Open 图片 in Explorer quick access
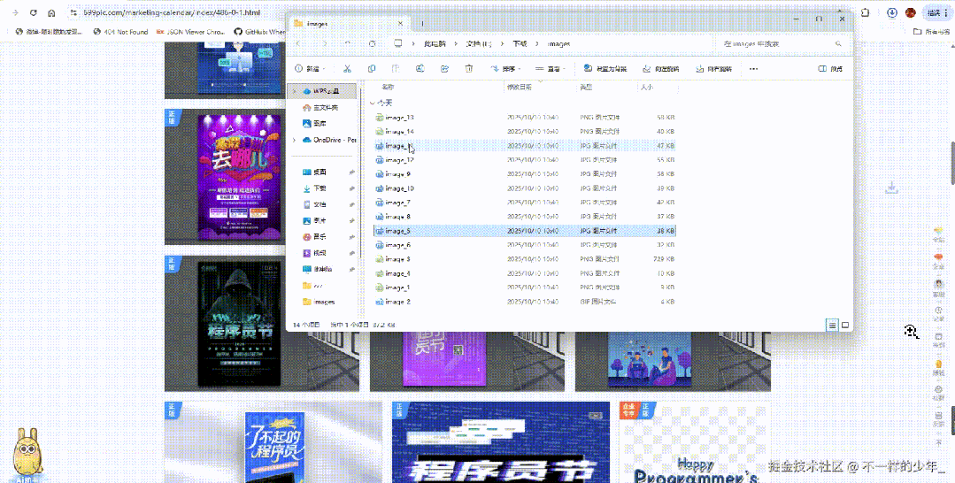Image resolution: width=955 pixels, height=483 pixels. (x=314, y=220)
